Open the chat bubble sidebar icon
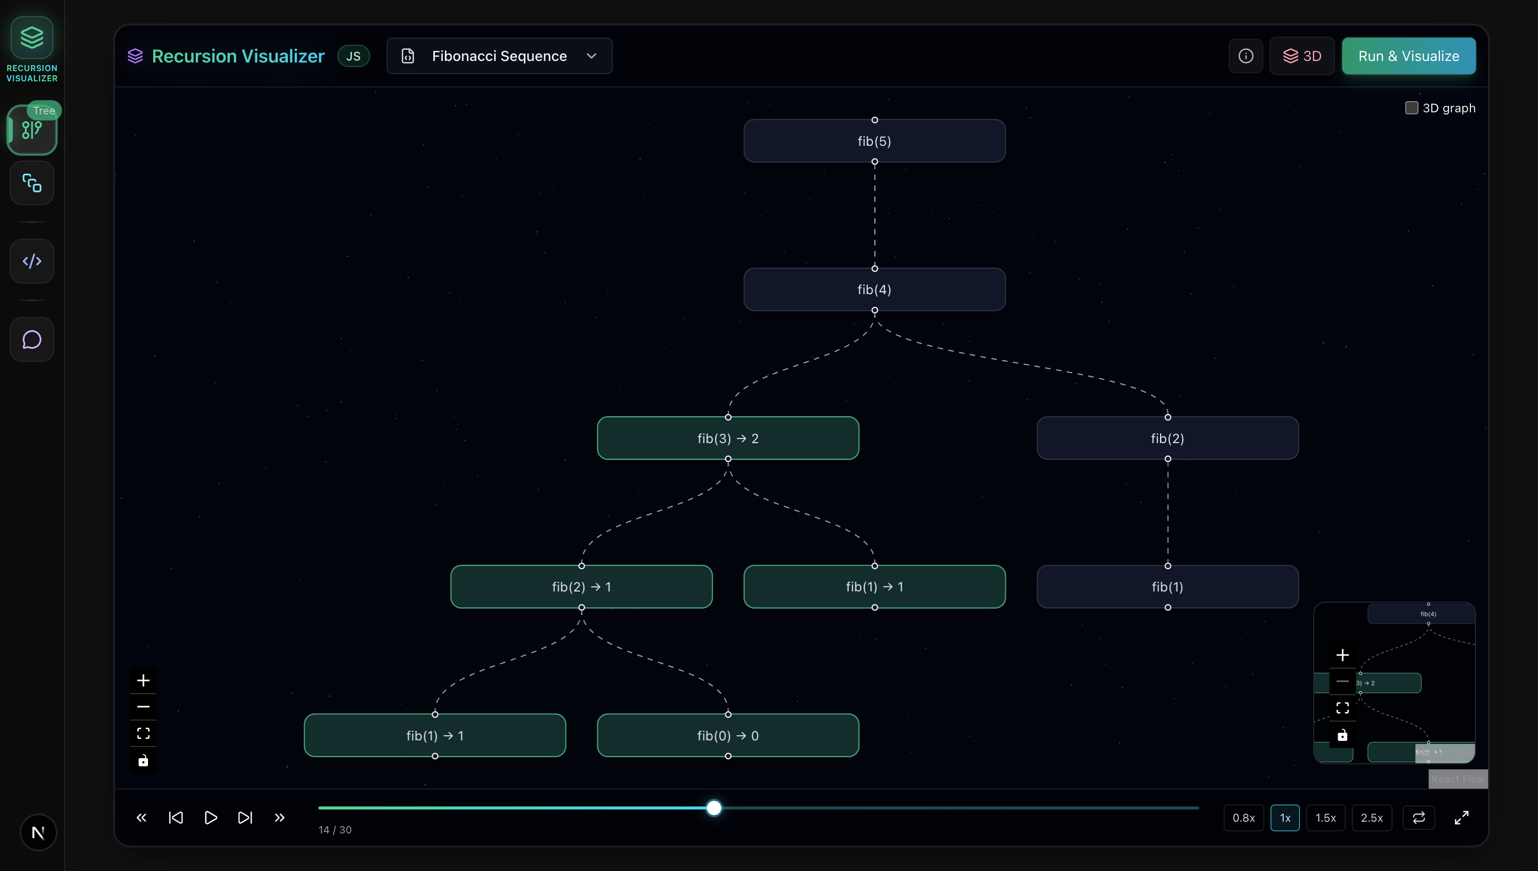Viewport: 1538px width, 871px height. 32,340
